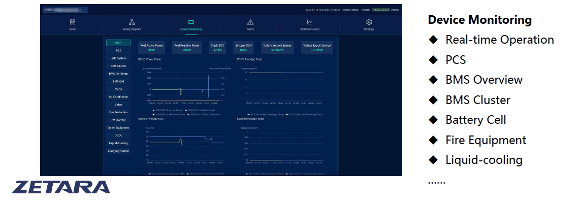This screenshot has height=205, width=579.
Task: Open the Statistics Report chart icon
Action: tap(309, 22)
